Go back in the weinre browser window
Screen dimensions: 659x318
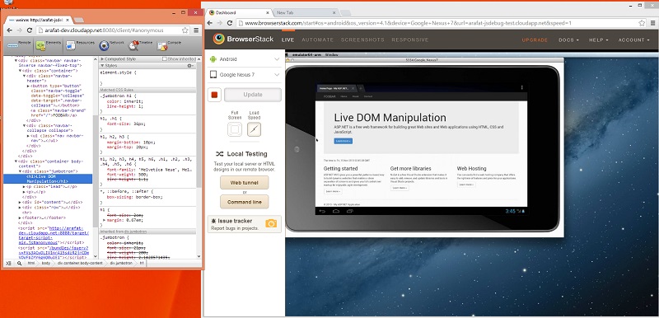10,30
